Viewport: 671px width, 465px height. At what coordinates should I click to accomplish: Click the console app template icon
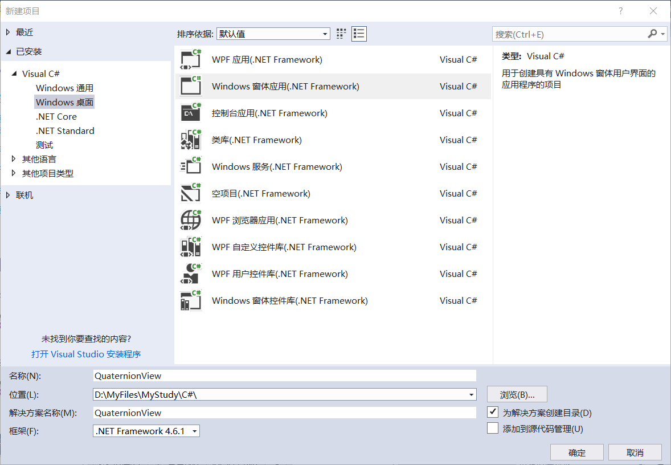pyautogui.click(x=190, y=113)
